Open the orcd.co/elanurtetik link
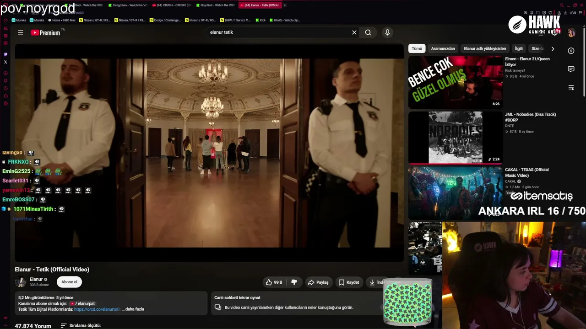 (97, 309)
